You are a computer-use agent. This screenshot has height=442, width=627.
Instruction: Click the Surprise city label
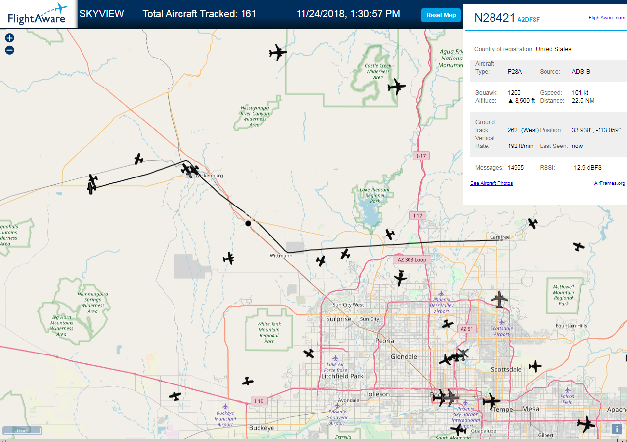pyautogui.click(x=339, y=319)
